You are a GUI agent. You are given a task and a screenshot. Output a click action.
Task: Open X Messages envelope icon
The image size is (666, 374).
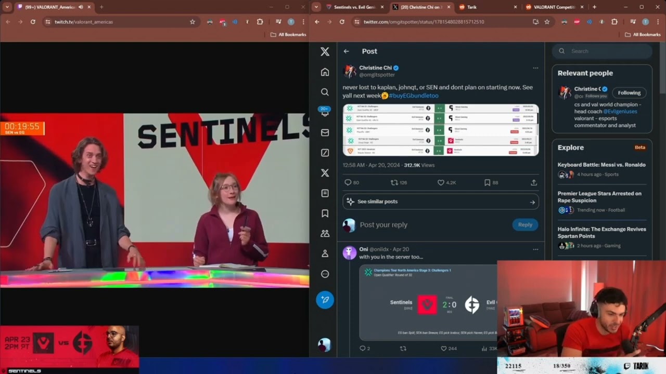tap(325, 132)
